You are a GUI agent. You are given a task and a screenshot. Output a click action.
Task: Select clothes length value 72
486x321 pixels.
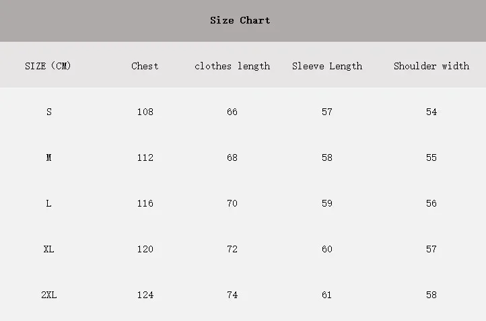(232, 250)
